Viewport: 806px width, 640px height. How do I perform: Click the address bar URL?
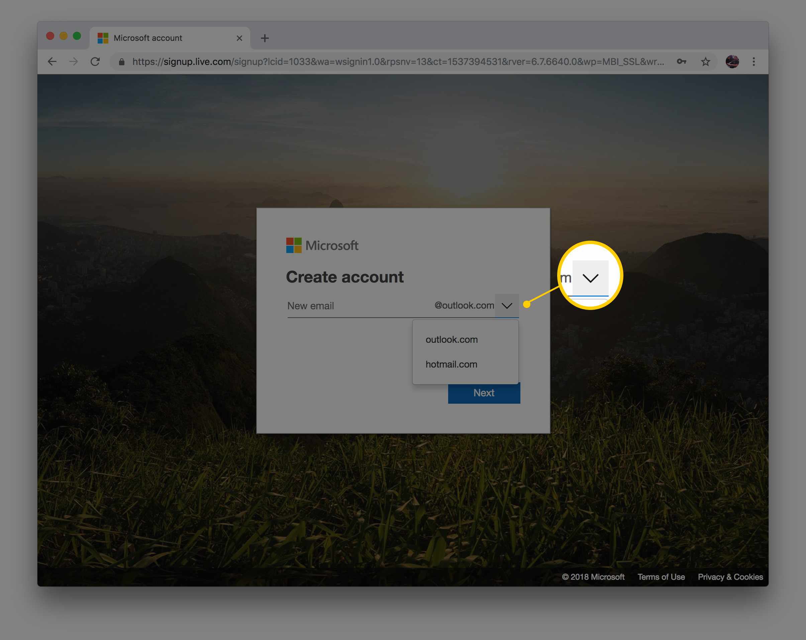[x=398, y=61]
